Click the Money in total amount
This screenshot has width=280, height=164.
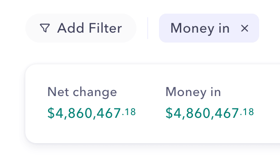210,113
